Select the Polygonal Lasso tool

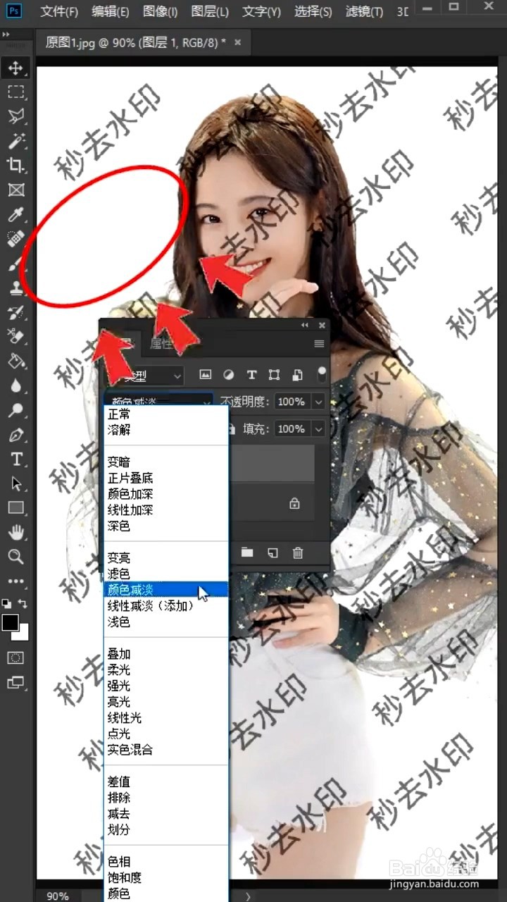click(x=15, y=116)
